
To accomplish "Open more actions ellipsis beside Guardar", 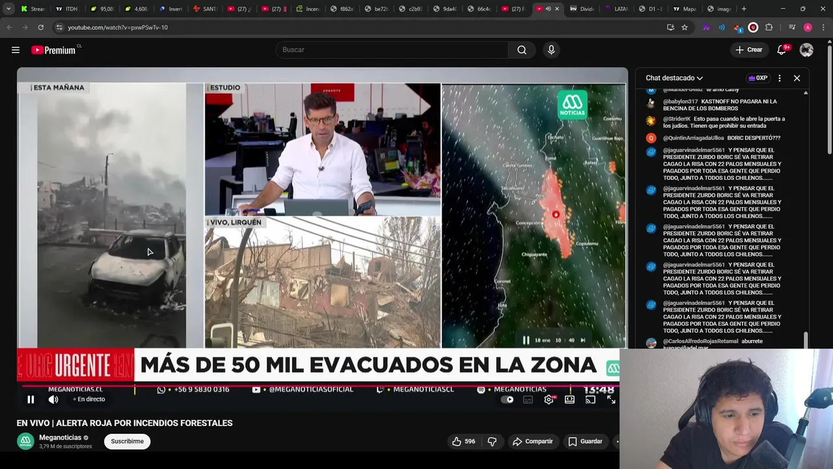I will 616,441.
